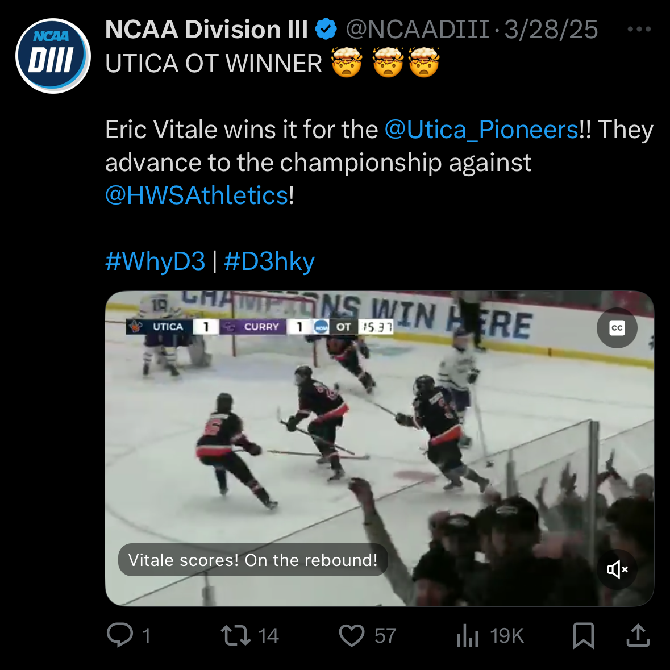670x670 pixels.
Task: Like the tweet with heart icon
Action: click(352, 635)
